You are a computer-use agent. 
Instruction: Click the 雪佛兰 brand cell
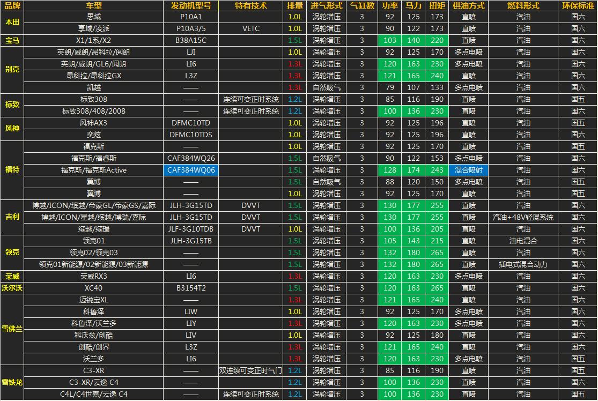[x=12, y=329]
